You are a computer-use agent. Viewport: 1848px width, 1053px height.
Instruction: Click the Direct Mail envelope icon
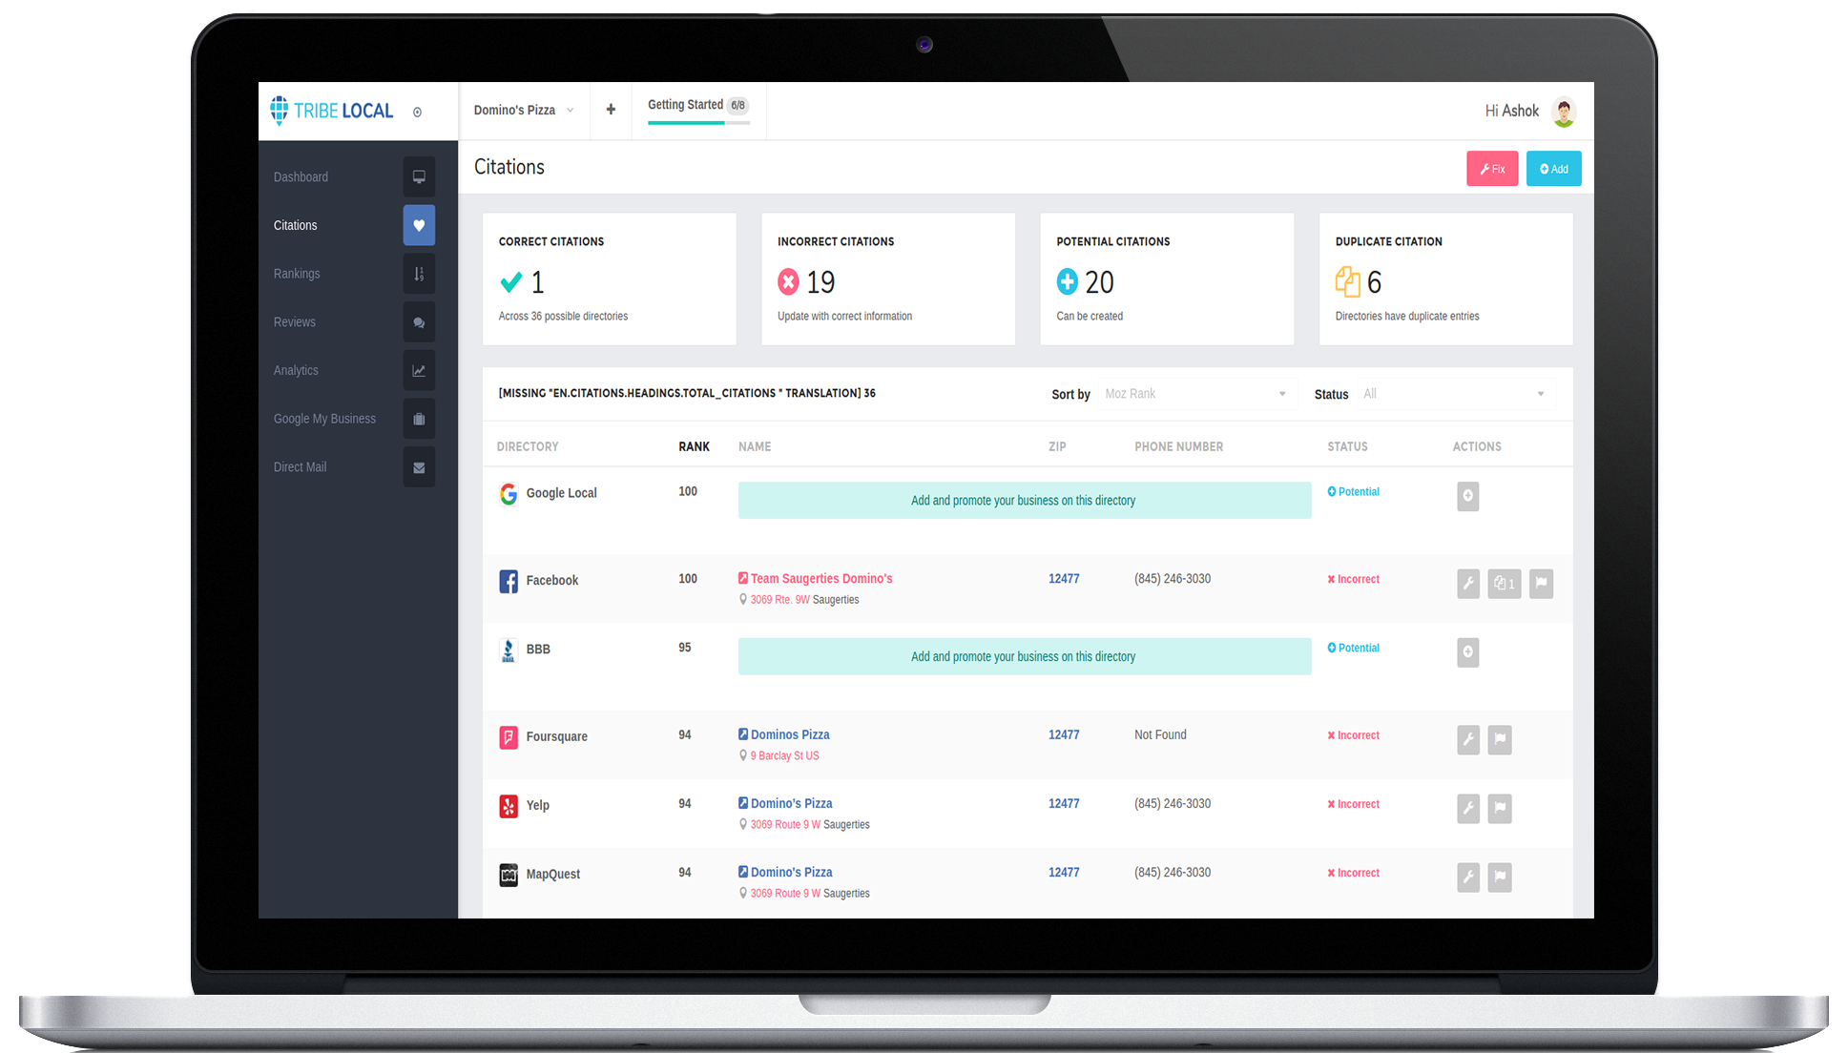point(419,467)
